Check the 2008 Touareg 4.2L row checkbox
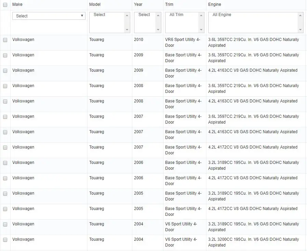Screen dimensions: 307x251 click(5, 101)
